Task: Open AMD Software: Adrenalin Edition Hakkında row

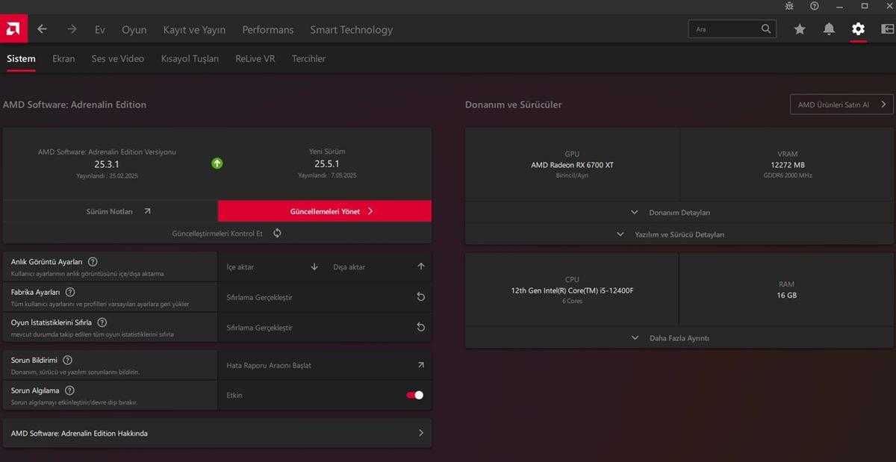Action: pos(217,433)
